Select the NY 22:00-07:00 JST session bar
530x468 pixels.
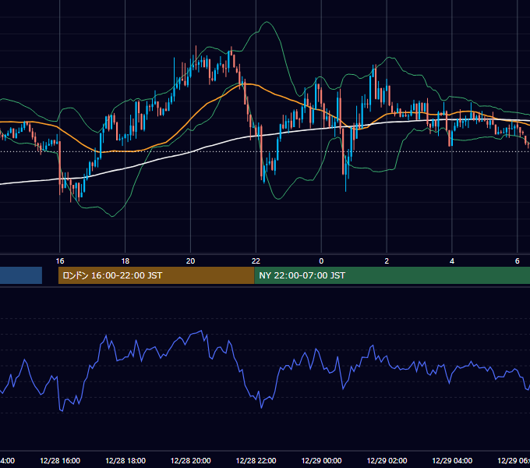coord(392,275)
